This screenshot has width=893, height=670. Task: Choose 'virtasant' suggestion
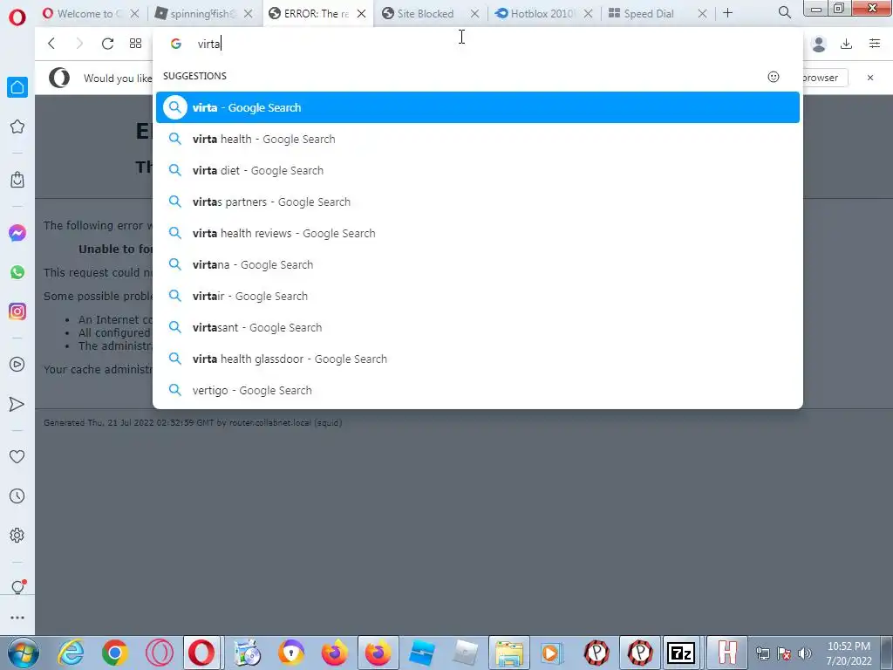[478, 327]
